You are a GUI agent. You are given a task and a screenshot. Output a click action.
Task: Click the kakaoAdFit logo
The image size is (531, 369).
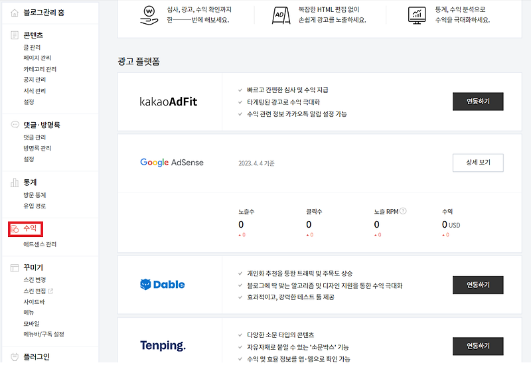pos(169,102)
